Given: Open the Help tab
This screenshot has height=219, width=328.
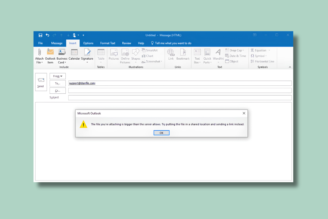Looking at the screenshot, I should click(141, 43).
